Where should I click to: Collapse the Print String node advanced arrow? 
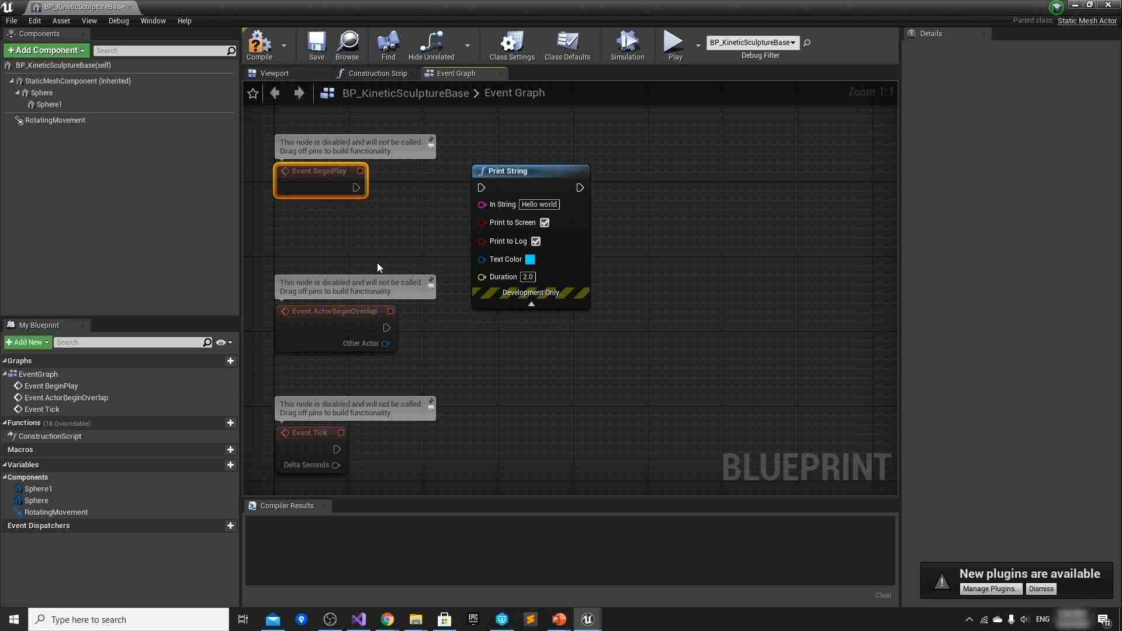pos(531,304)
